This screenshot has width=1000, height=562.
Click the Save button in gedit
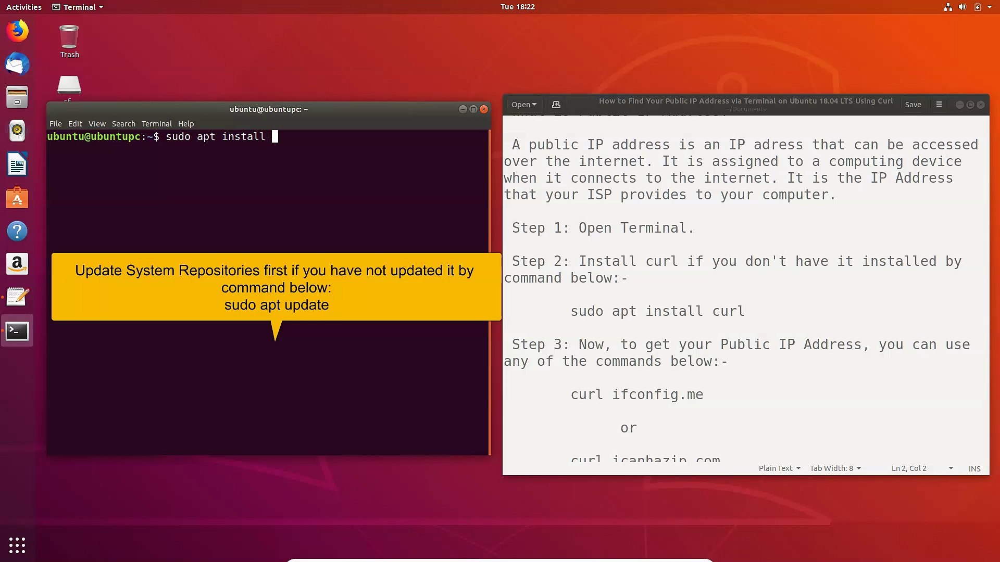pyautogui.click(x=913, y=105)
